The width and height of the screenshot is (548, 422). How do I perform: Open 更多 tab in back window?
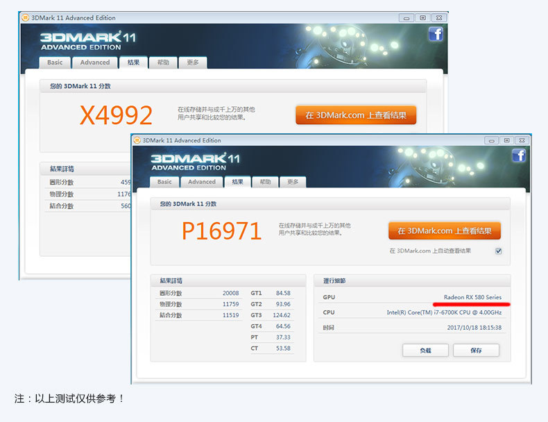click(x=193, y=62)
